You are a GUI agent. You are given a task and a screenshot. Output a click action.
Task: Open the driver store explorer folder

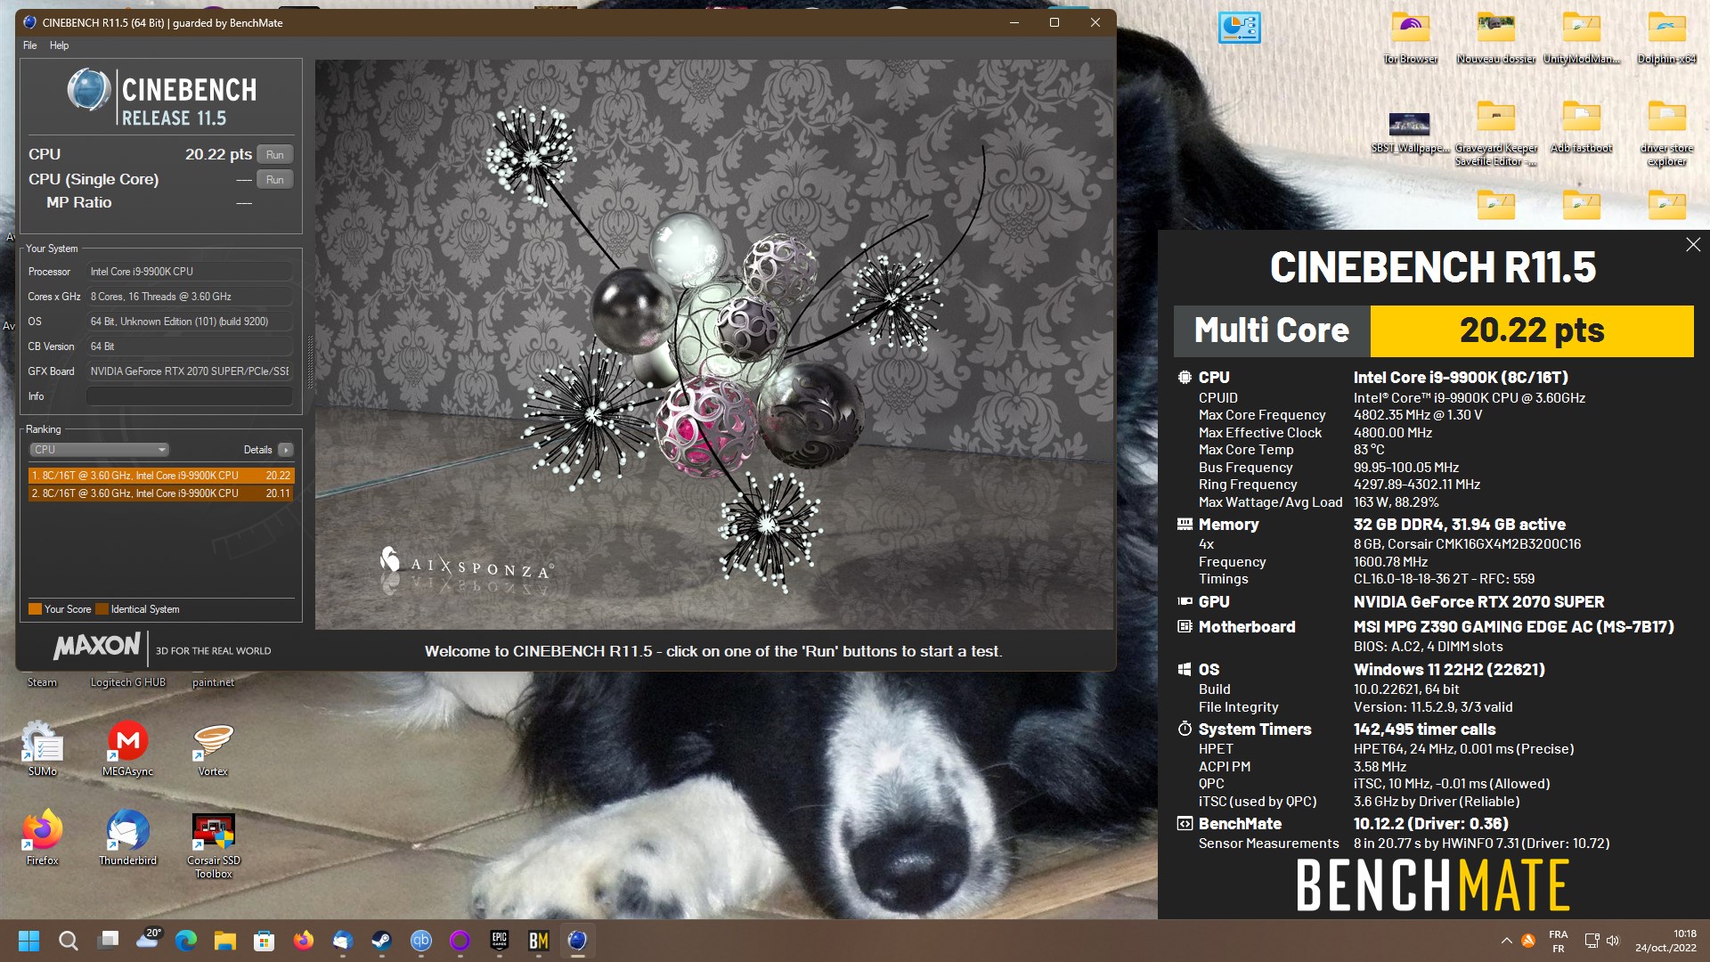[x=1666, y=134]
